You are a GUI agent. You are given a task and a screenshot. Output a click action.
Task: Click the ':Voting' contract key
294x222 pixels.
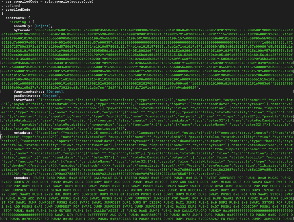point(19,22)
